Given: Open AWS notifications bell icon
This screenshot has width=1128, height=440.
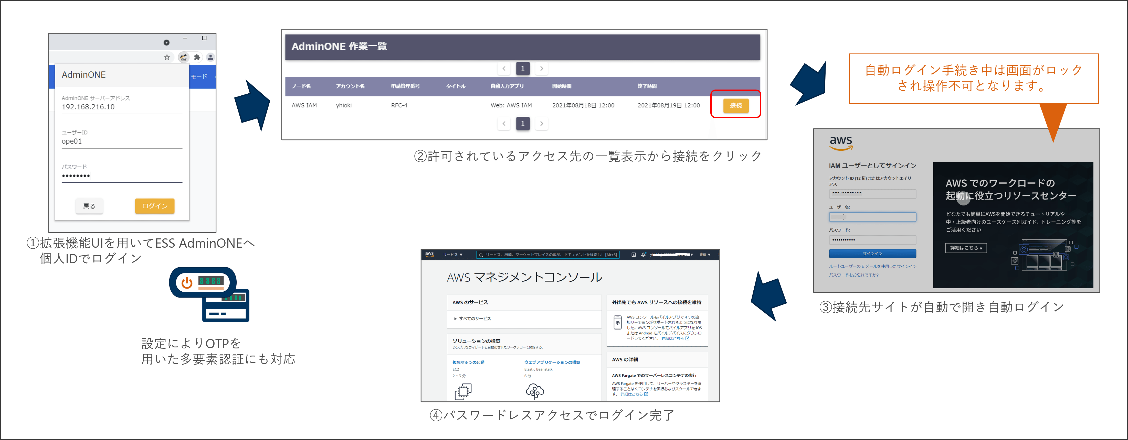Looking at the screenshot, I should tap(643, 255).
